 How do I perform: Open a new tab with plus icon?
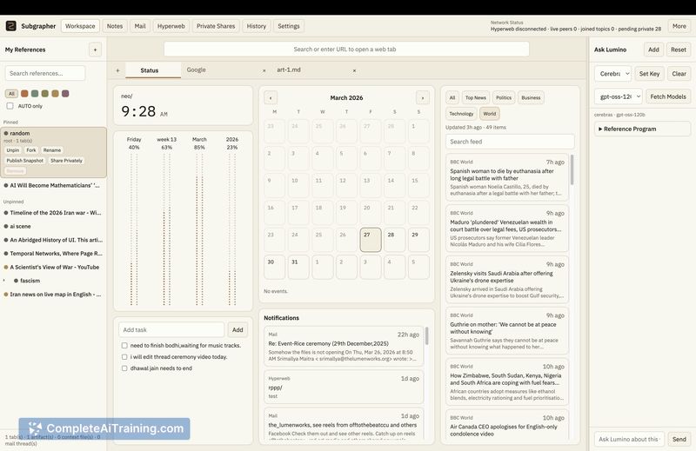pyautogui.click(x=117, y=70)
